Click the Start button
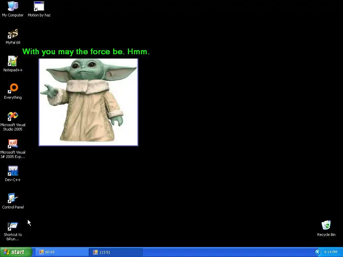Image resolution: width=343 pixels, height=257 pixels. (16, 252)
